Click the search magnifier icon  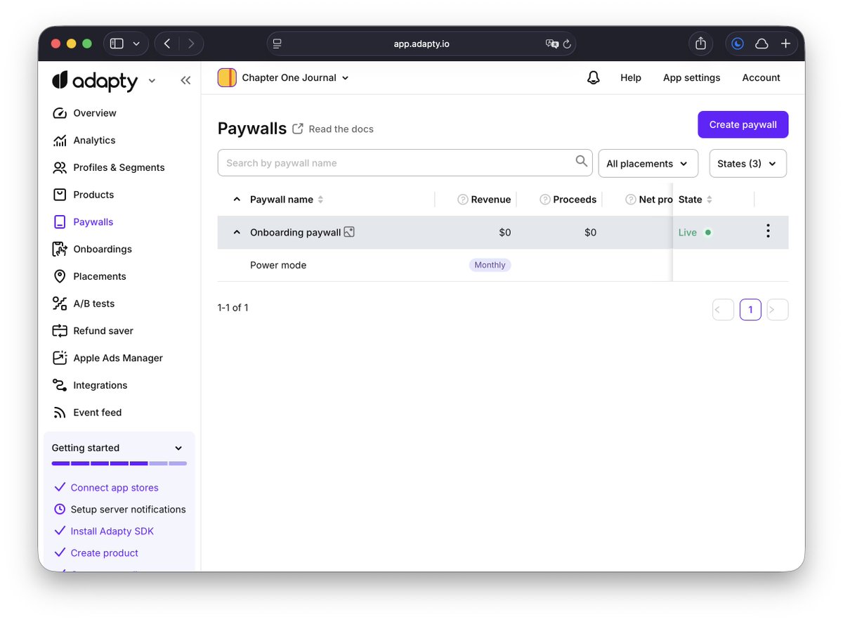point(581,162)
